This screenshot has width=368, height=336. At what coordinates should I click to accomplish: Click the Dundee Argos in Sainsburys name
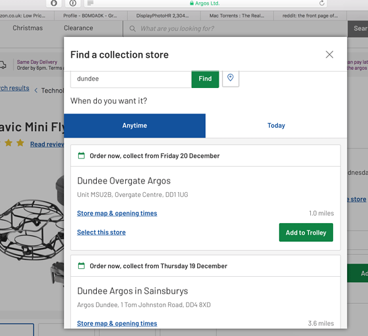click(x=133, y=291)
